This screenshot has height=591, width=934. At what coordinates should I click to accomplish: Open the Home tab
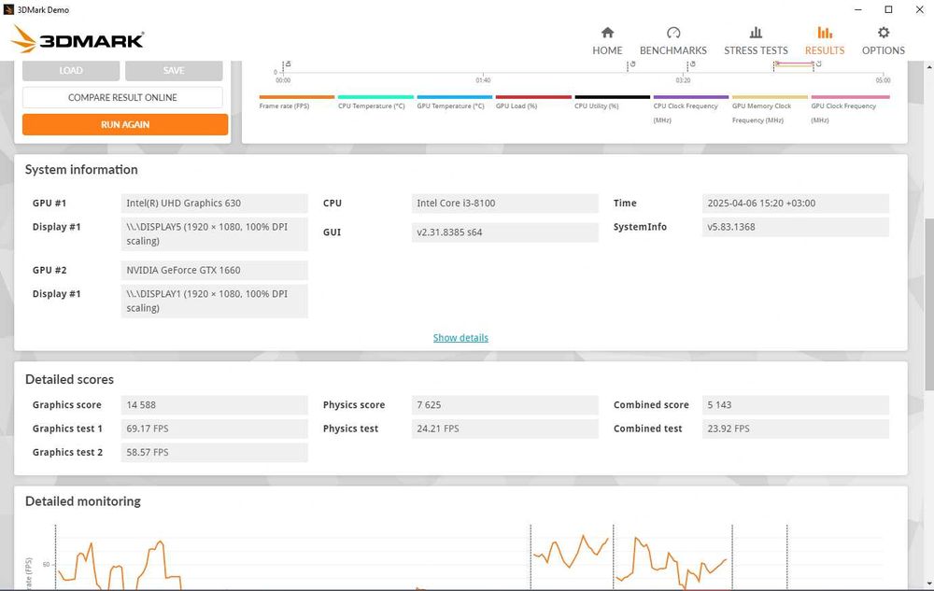607,41
